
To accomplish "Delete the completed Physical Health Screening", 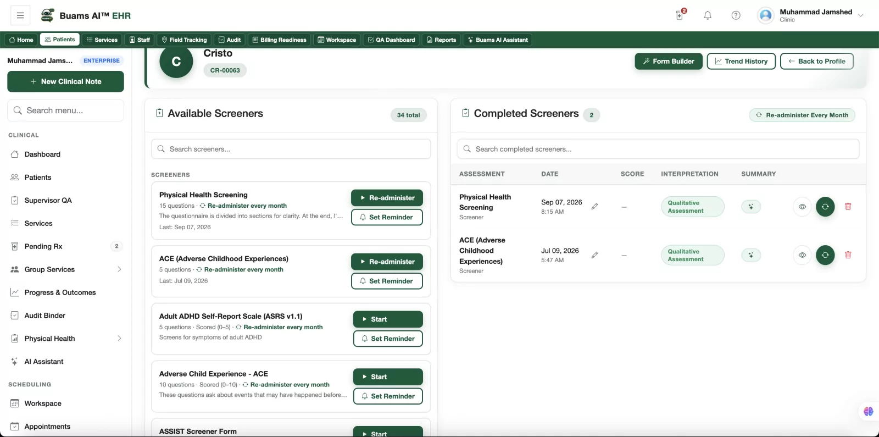I will 848,207.
